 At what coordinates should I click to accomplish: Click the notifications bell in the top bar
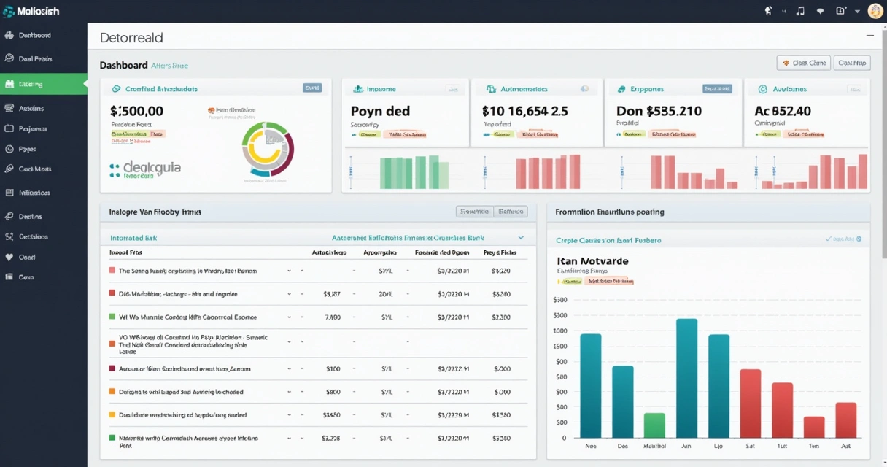pos(767,11)
